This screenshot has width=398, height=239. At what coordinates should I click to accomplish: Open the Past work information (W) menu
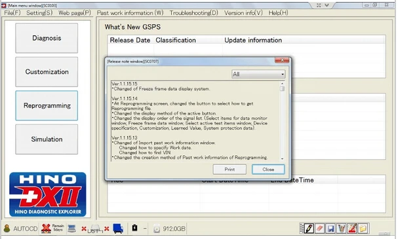[x=130, y=12]
